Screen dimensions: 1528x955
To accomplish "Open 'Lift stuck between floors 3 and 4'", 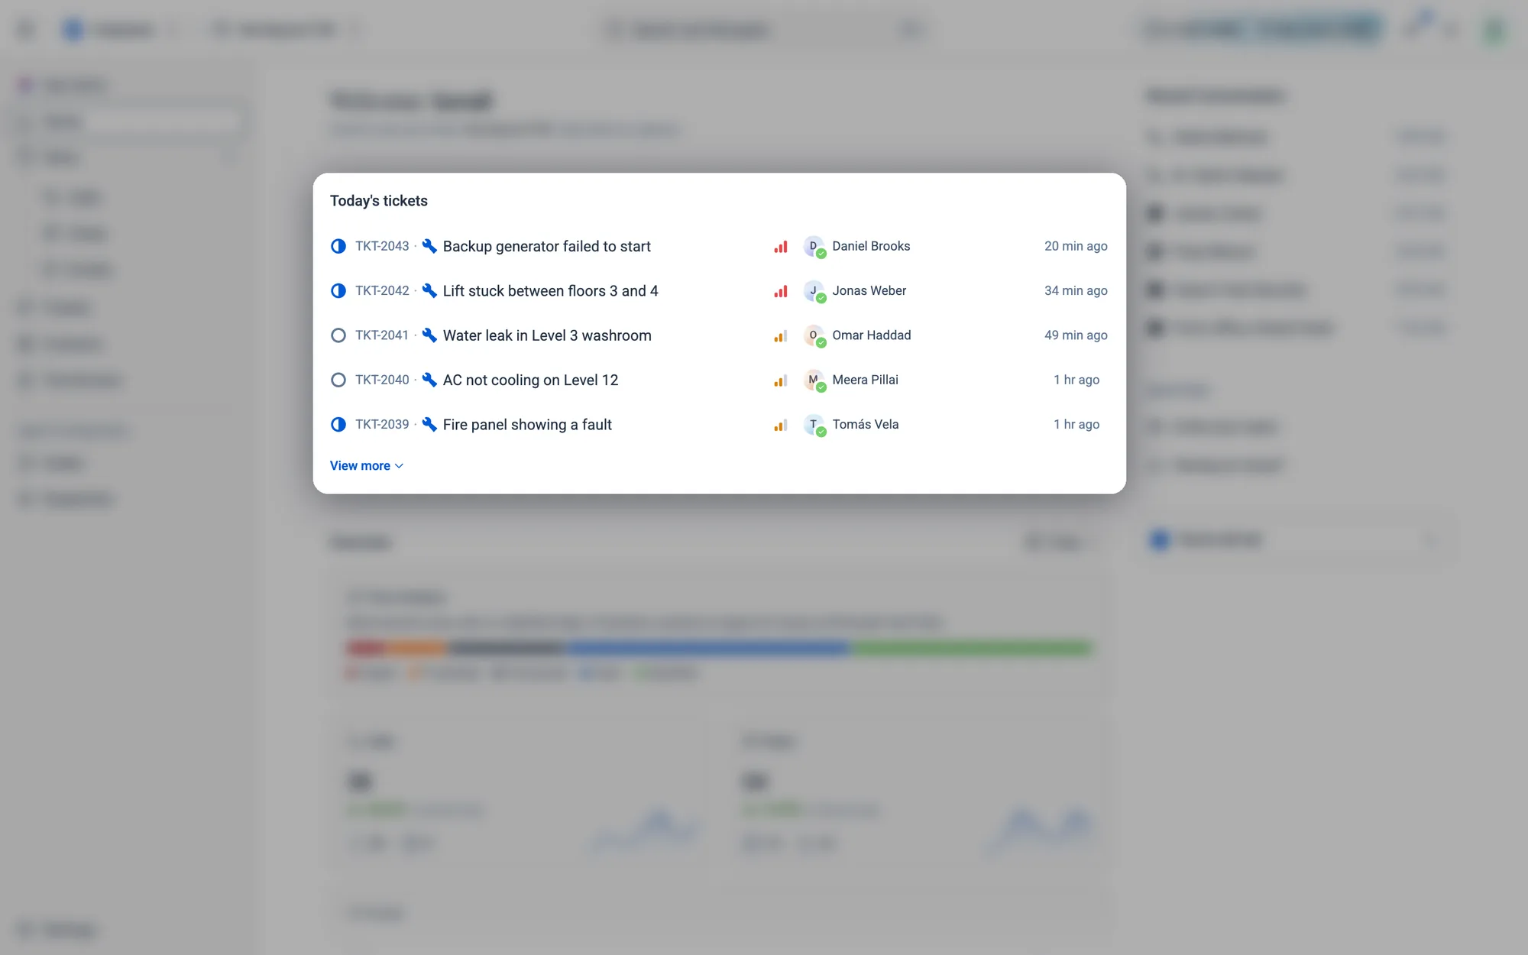I will point(551,291).
